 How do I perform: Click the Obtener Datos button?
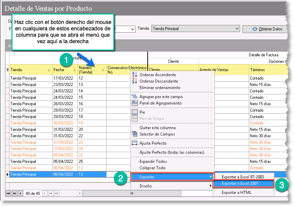pos(265,29)
